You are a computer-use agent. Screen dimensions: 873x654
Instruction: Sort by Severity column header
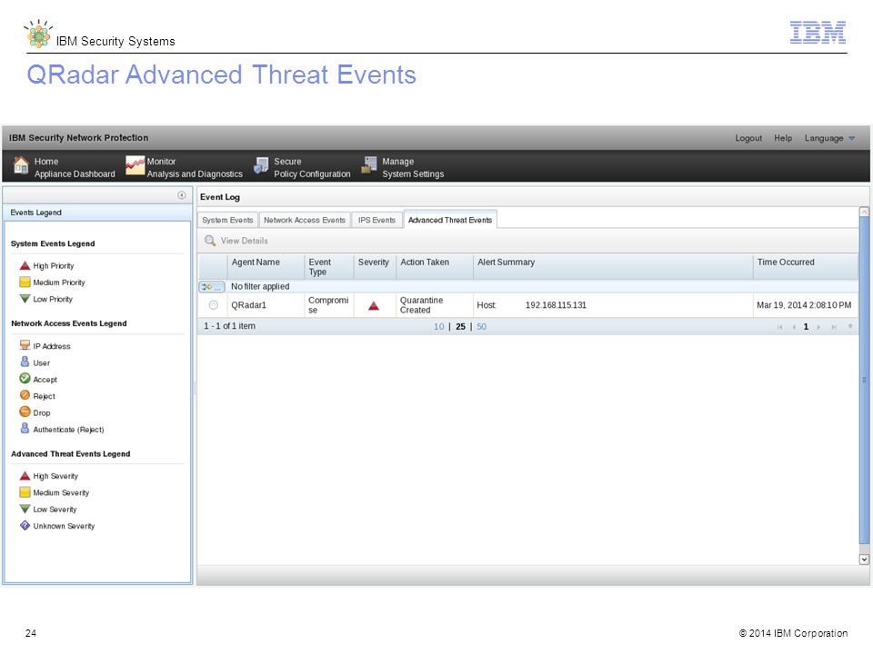click(x=375, y=267)
